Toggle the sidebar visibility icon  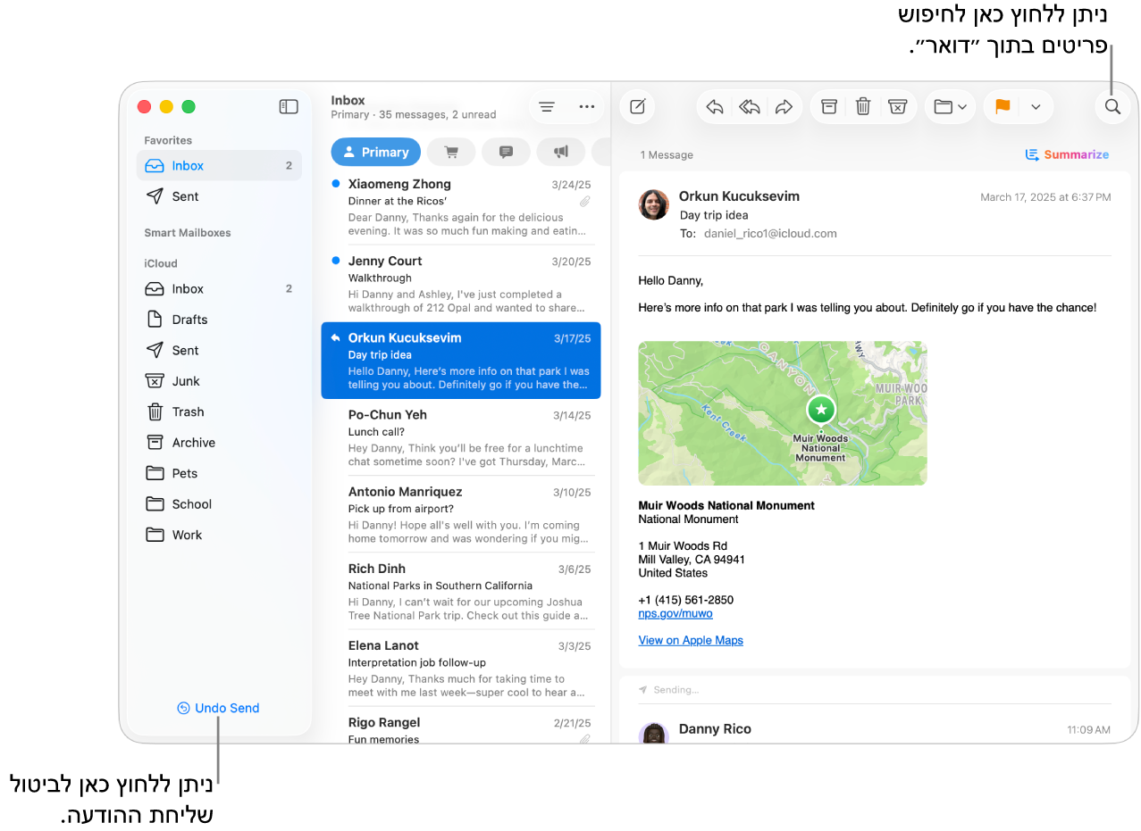tap(289, 106)
